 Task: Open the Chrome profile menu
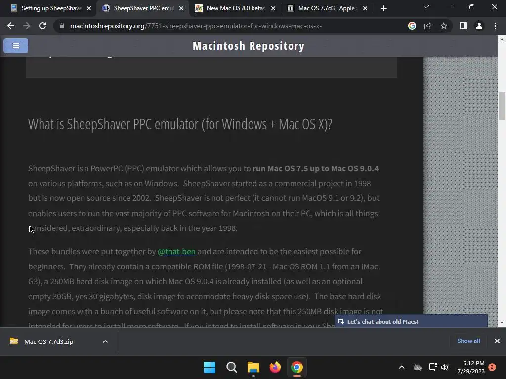(x=479, y=26)
